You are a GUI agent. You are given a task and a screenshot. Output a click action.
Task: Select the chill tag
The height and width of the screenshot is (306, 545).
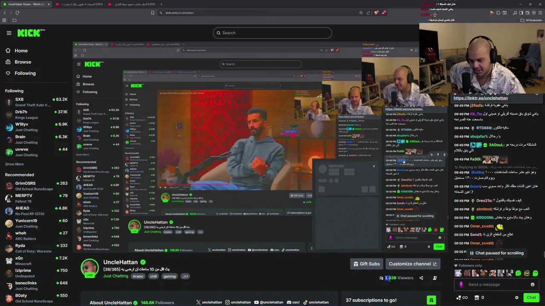pyautogui.click(x=153, y=276)
